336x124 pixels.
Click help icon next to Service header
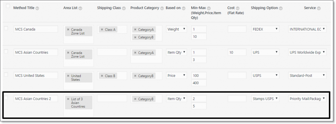point(319,8)
